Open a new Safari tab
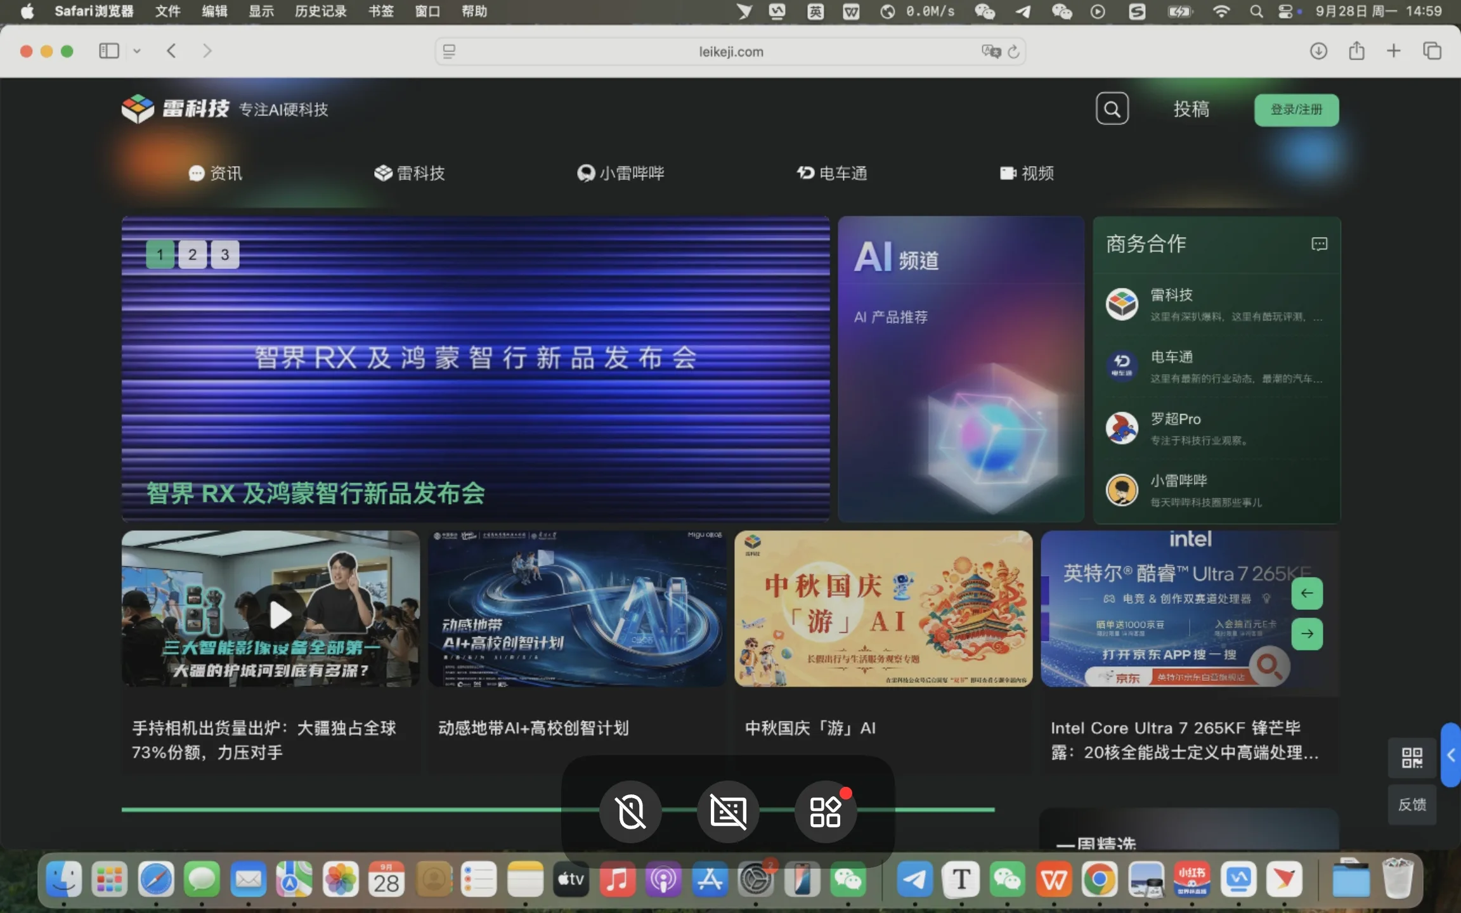This screenshot has height=913, width=1461. [1394, 51]
